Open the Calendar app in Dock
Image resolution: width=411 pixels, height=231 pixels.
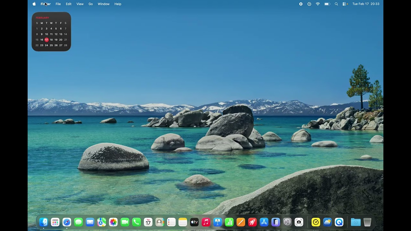(x=148, y=222)
